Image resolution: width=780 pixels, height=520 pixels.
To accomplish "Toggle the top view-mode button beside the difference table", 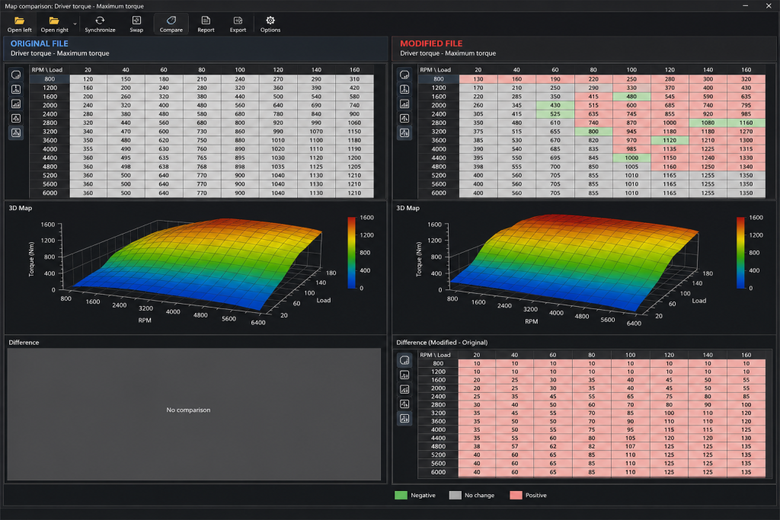I will click(404, 360).
